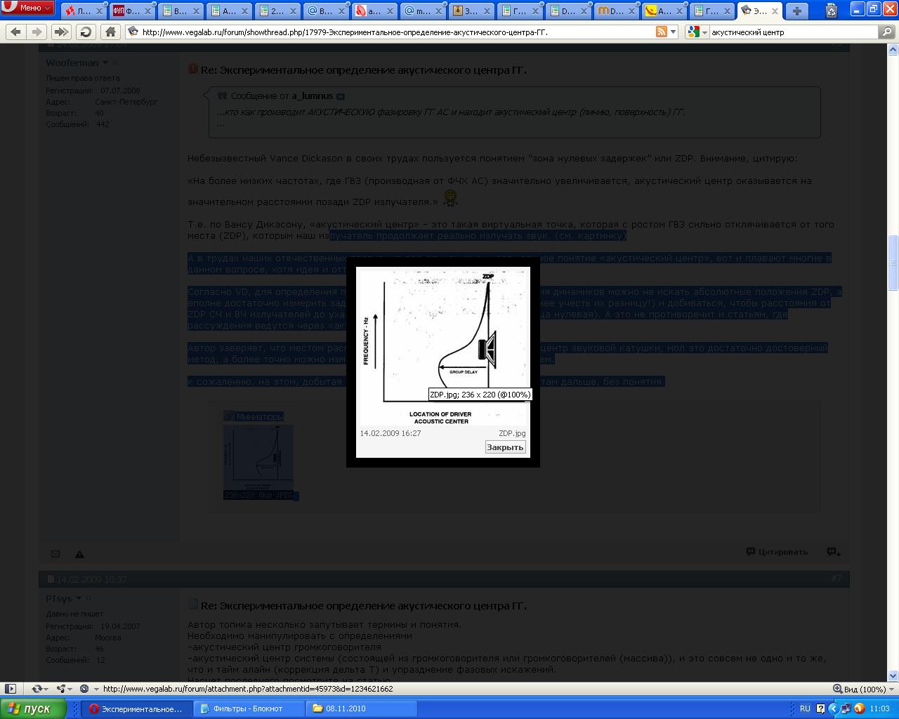Open the address bar history dropdown
This screenshot has width=899, height=719.
coord(674,32)
